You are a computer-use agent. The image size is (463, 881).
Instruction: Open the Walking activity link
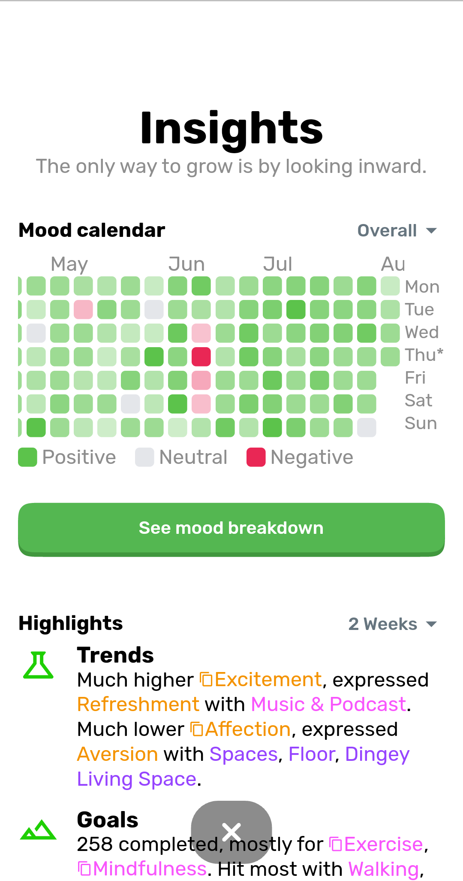383,869
